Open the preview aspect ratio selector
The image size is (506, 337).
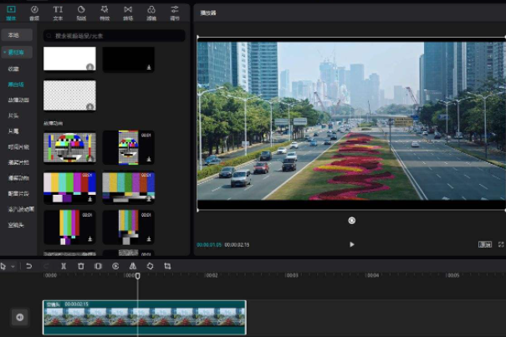tap(484, 244)
